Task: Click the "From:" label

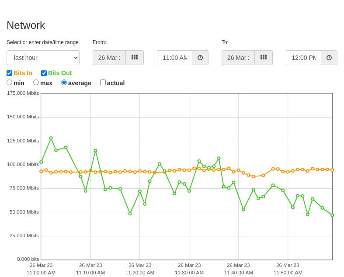Action: (99, 42)
